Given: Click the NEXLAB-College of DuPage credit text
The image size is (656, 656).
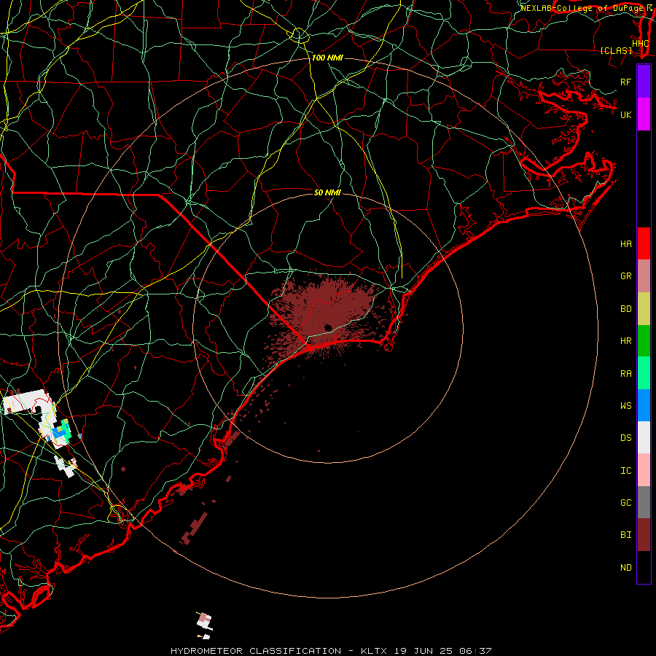Looking at the screenshot, I should (582, 8).
